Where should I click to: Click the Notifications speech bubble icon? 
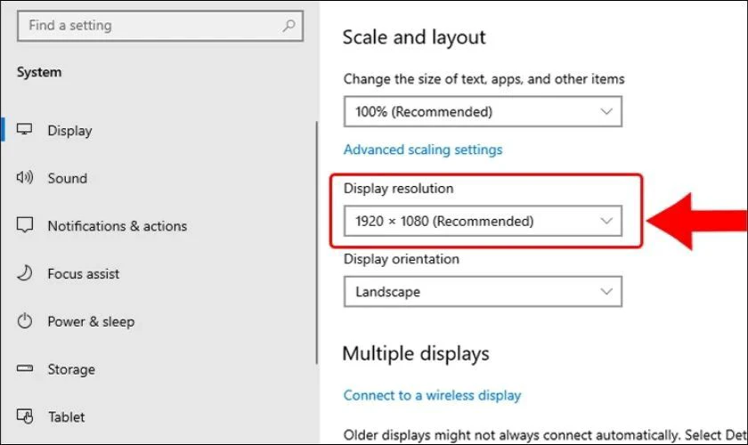25,226
